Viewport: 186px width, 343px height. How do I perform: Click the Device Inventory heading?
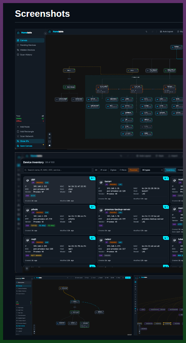pos(33,163)
